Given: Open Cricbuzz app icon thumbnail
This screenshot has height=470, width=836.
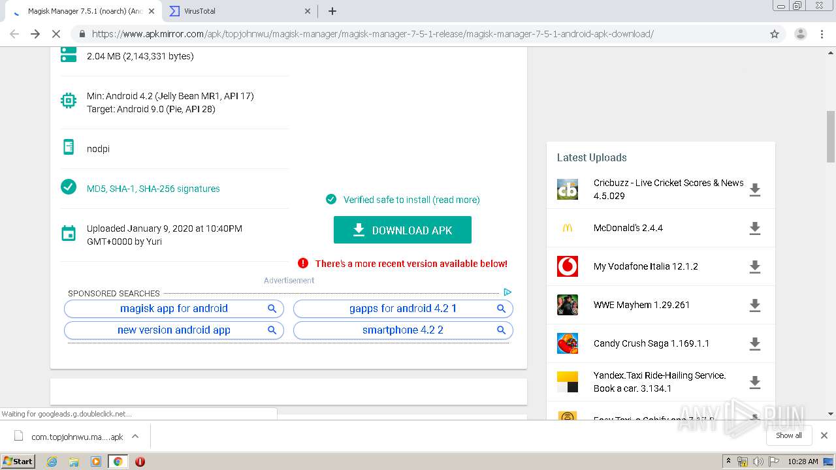Looking at the screenshot, I should point(568,189).
